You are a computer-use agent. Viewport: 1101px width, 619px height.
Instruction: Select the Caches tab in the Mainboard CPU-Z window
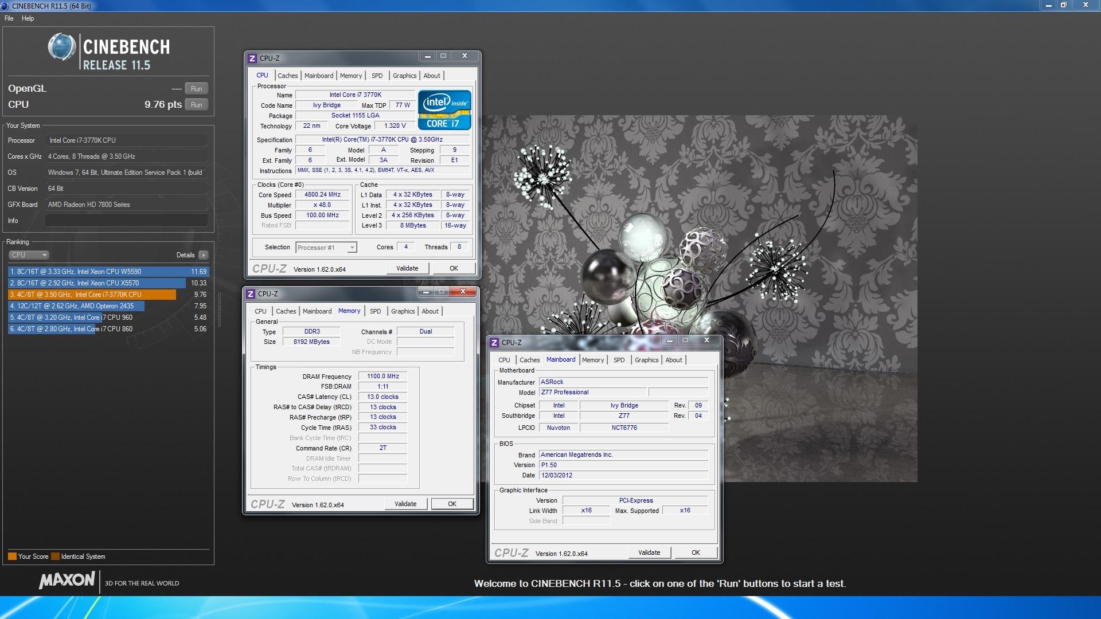click(530, 360)
